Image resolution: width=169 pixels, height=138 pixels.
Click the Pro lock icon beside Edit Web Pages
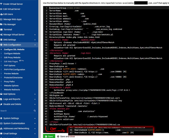[20, 60]
